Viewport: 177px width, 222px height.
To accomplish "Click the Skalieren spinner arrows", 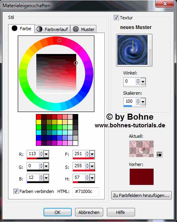I will (x=138, y=102).
